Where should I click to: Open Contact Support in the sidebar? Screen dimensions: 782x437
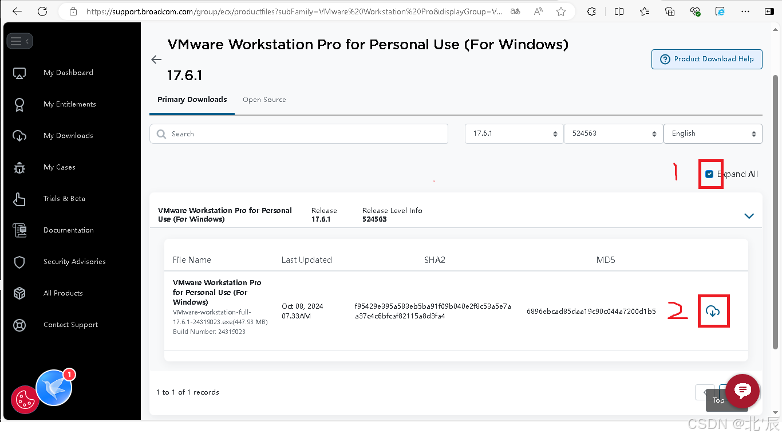click(x=70, y=325)
